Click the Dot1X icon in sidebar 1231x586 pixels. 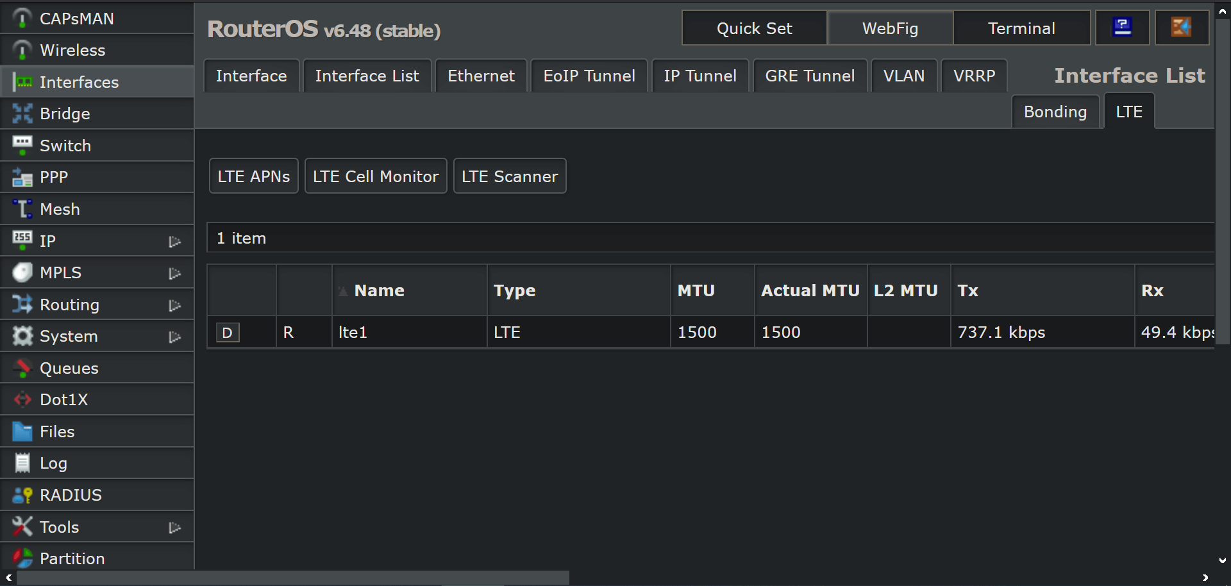22,399
